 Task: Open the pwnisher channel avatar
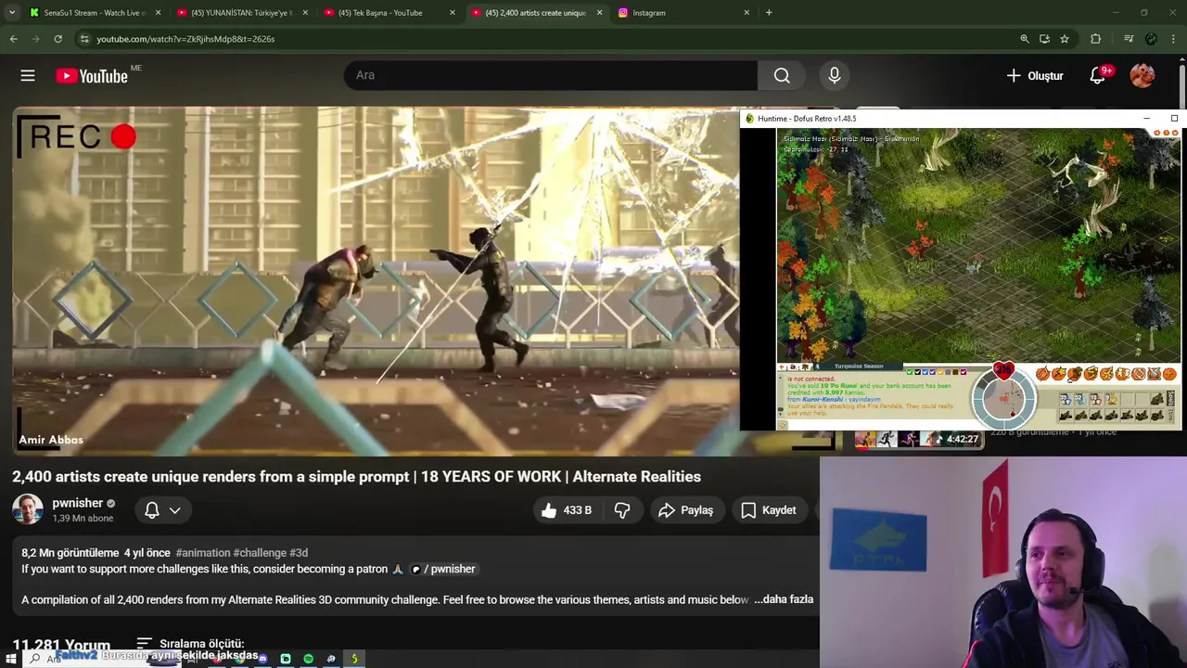[x=28, y=509]
